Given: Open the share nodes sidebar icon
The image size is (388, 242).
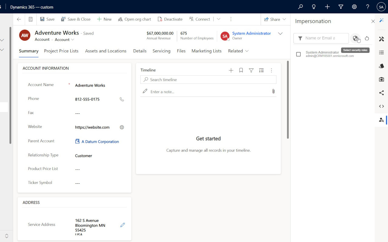Looking at the screenshot, I should click(x=381, y=93).
